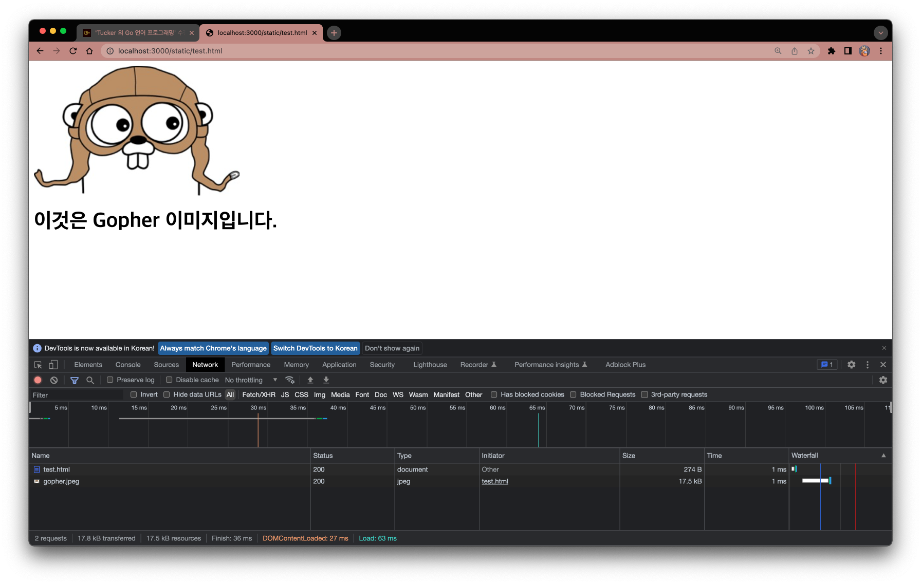
Task: Open the Chrome profile avatar
Action: tap(864, 51)
